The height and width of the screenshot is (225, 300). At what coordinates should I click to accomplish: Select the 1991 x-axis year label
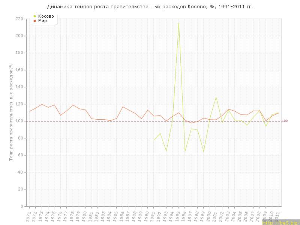(x=153, y=216)
